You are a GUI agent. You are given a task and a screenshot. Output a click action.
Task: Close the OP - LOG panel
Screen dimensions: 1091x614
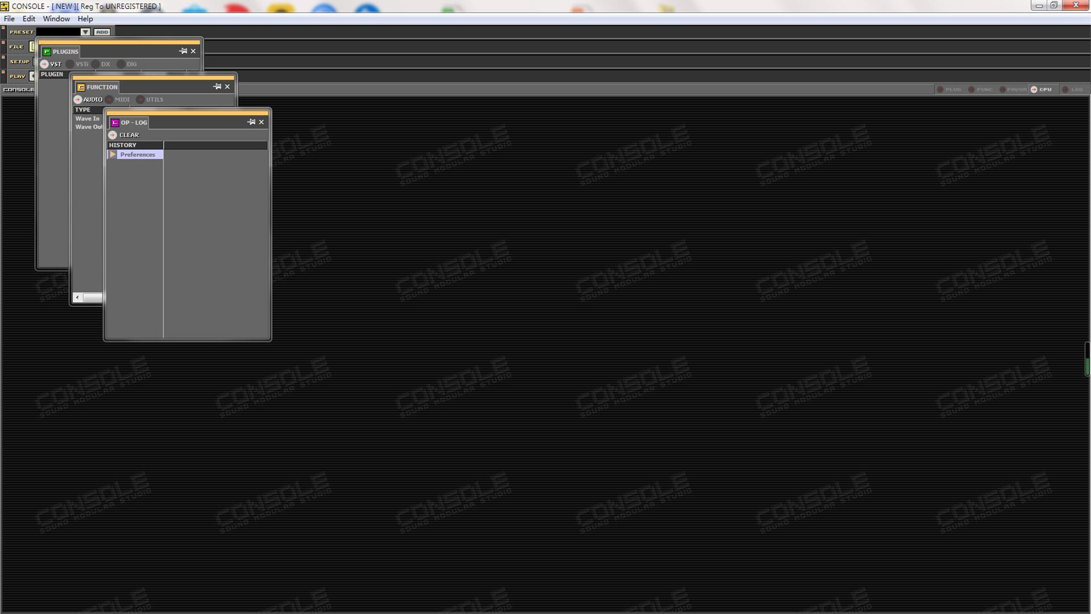(261, 122)
